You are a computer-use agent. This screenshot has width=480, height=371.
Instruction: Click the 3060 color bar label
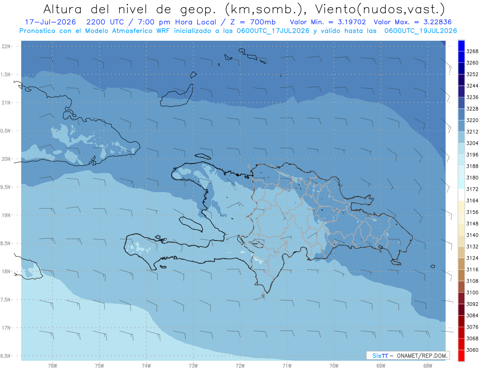pos(472,350)
